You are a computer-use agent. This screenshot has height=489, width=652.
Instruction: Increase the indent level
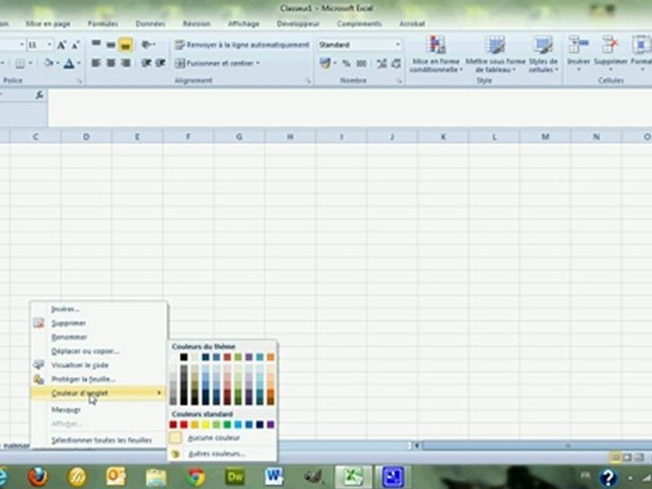[x=160, y=63]
